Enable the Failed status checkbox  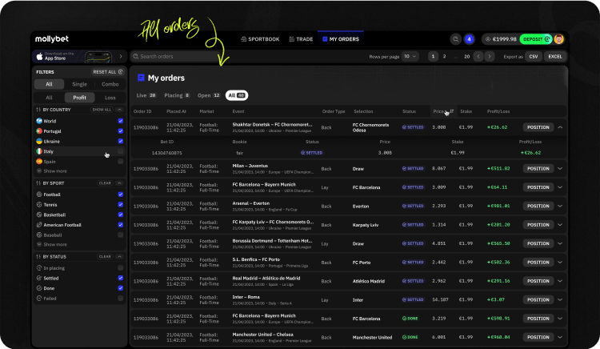tap(120, 298)
